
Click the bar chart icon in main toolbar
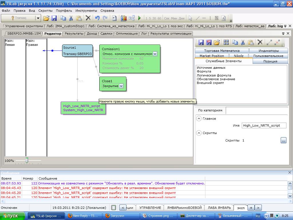point(124,18)
